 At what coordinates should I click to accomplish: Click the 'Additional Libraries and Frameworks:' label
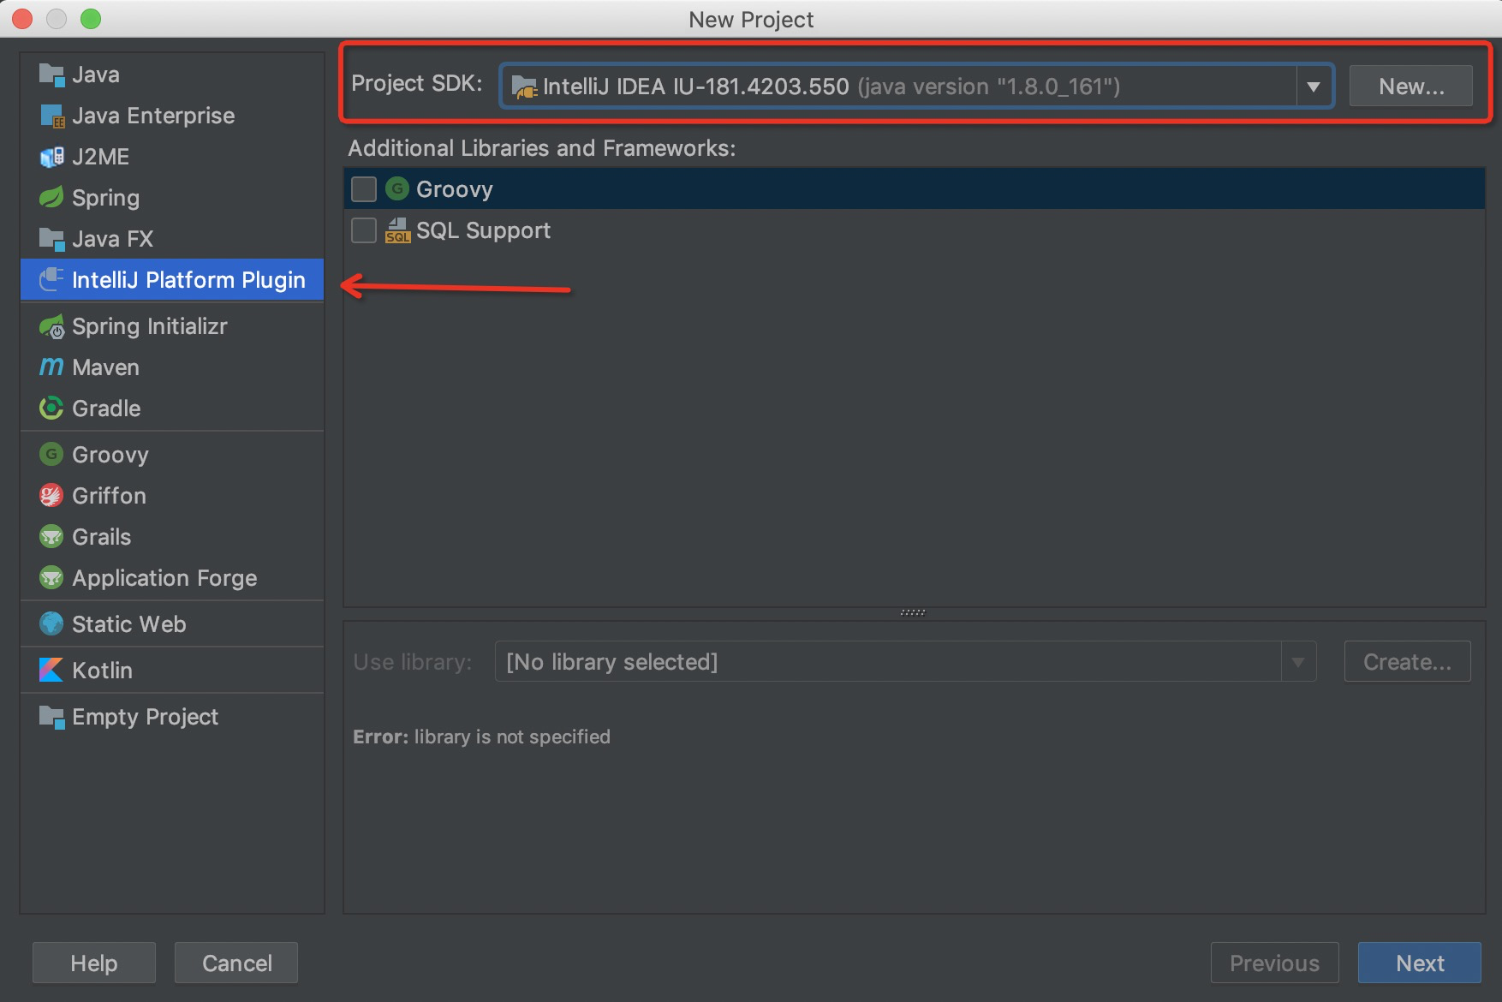[x=542, y=148]
